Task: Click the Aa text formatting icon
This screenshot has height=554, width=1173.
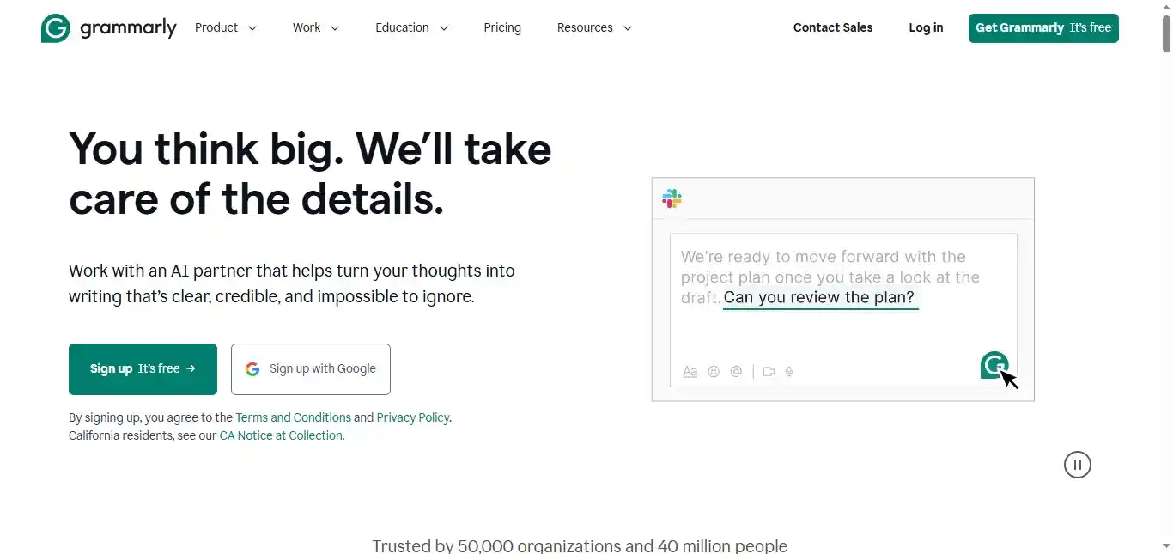Action: pos(690,372)
